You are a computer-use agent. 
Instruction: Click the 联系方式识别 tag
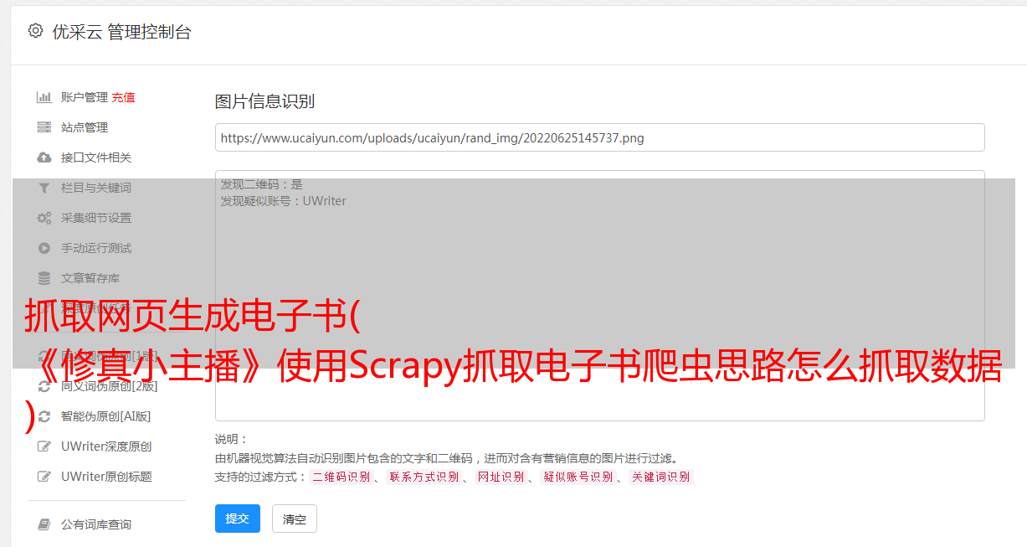[424, 477]
